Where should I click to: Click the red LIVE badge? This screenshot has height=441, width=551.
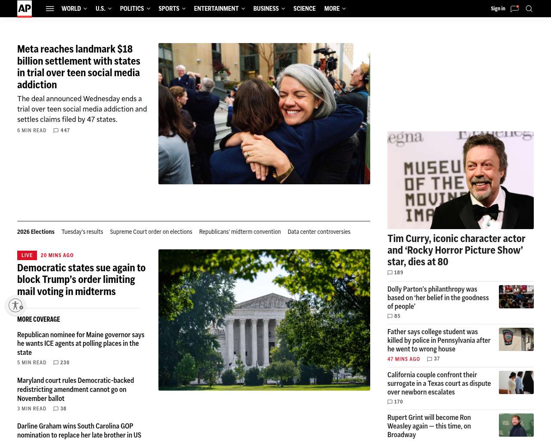[x=27, y=255]
